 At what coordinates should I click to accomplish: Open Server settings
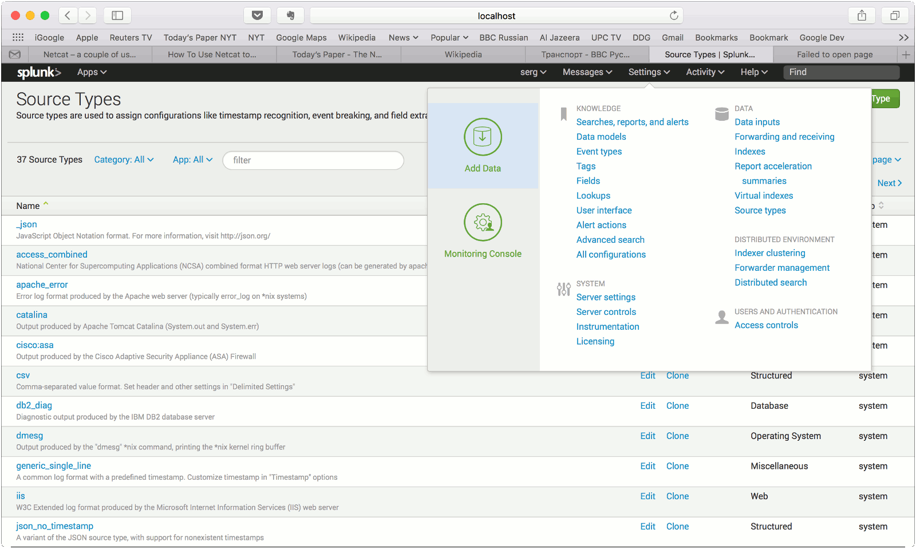click(x=606, y=297)
